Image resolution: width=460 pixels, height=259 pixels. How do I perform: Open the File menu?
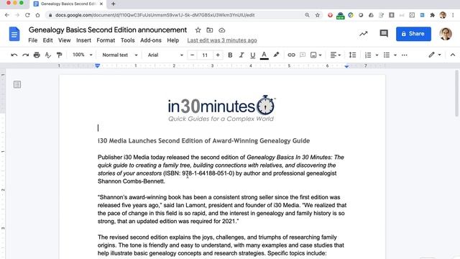pos(32,40)
